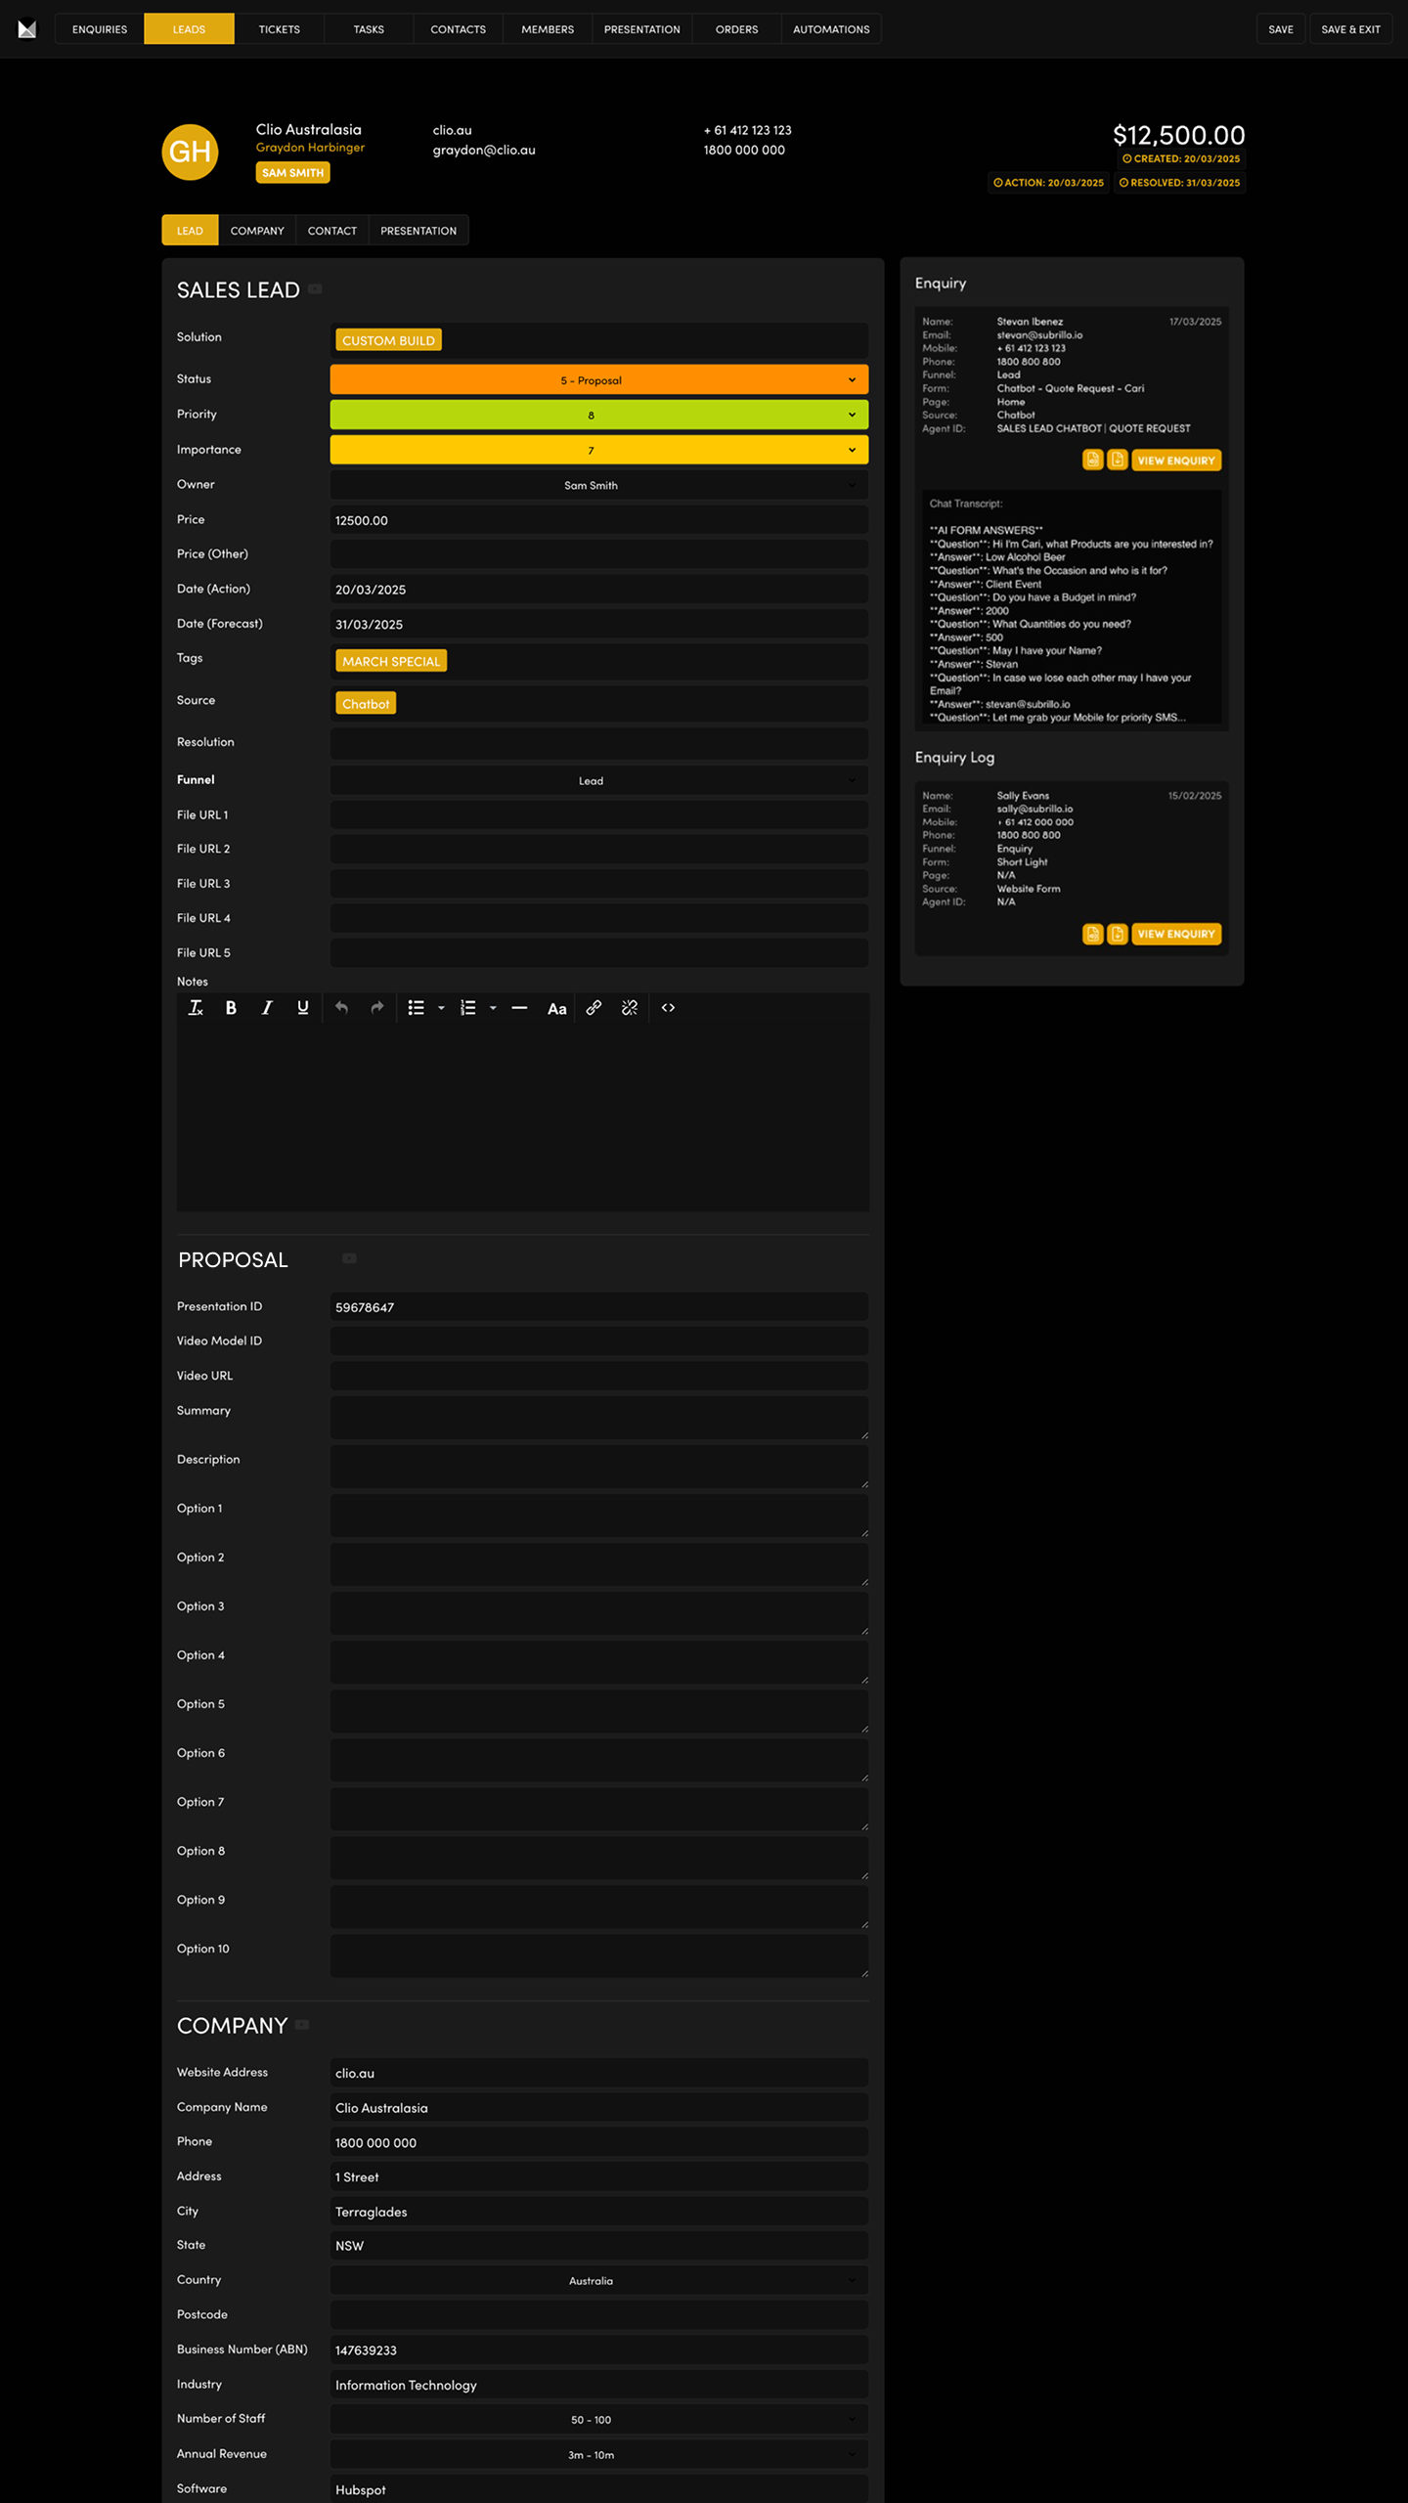1408x2503 pixels.
Task: Switch to the COMPANY tab
Action: [257, 231]
